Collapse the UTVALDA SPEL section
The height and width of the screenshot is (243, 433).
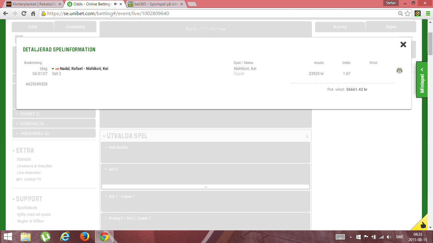pos(125,136)
